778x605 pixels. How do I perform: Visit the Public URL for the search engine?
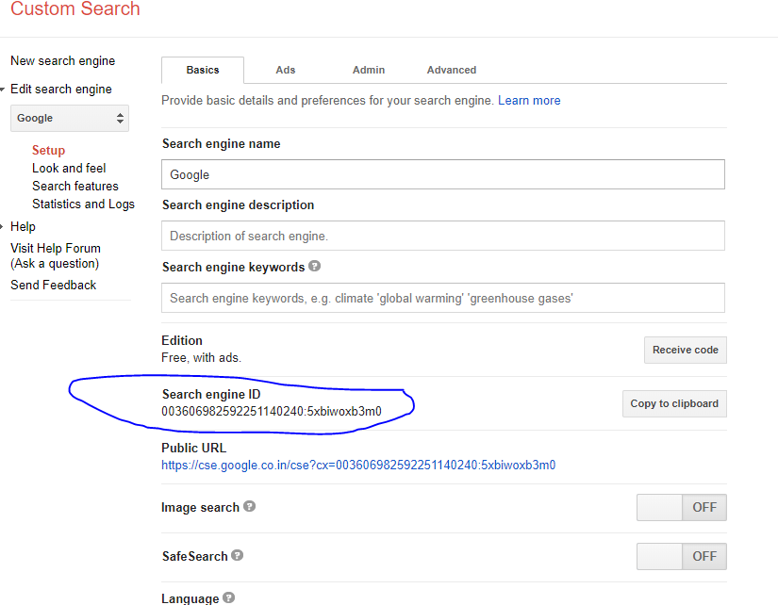click(358, 465)
